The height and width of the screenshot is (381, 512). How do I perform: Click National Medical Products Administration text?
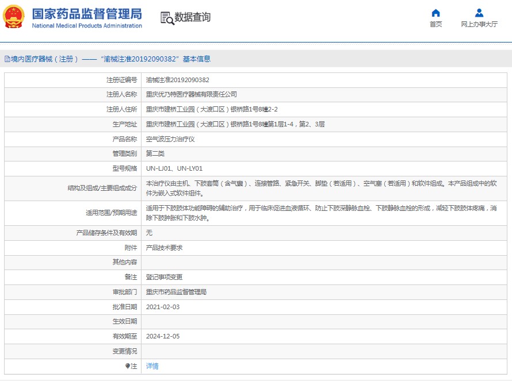pyautogui.click(x=87, y=25)
